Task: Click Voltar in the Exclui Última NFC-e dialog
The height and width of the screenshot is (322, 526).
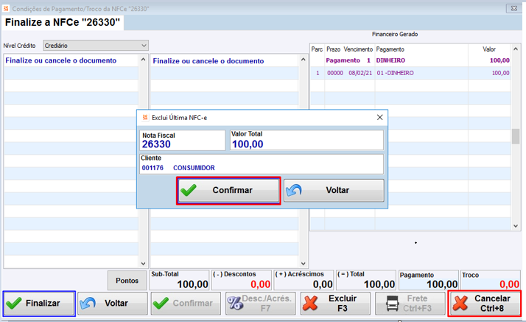Action: tap(334, 191)
